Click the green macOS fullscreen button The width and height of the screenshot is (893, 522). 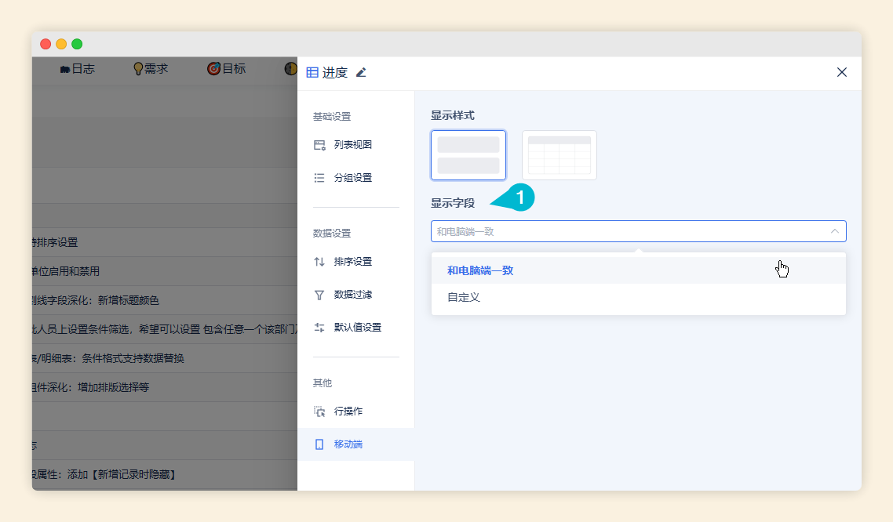click(x=77, y=44)
